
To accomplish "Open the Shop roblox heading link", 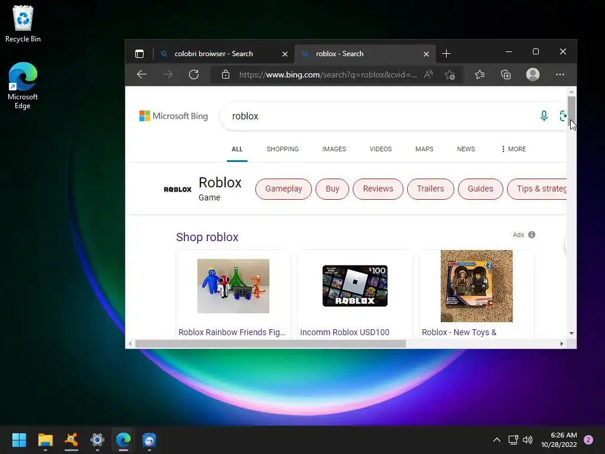I will point(207,237).
